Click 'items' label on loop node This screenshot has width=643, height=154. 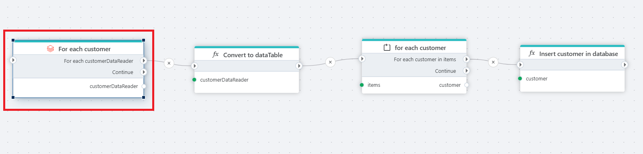click(x=374, y=85)
